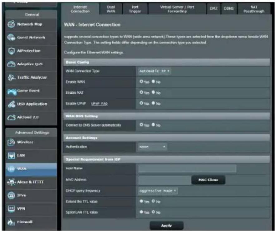Image resolution: width=275 pixels, height=231 pixels.
Task: Go to the DMZ tab
Action: (214, 9)
